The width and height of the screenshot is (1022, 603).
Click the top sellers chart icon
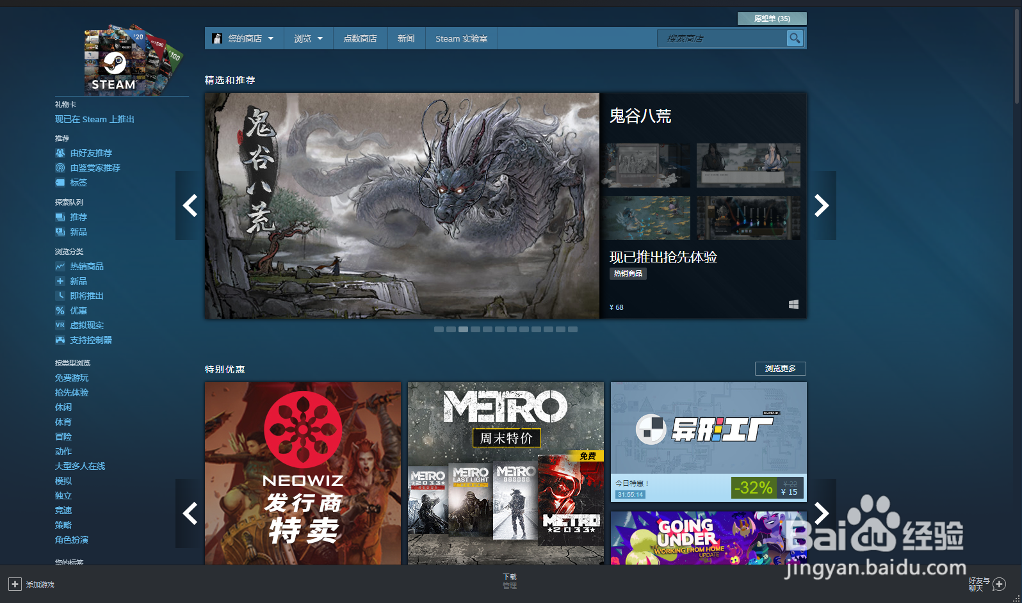click(x=60, y=266)
